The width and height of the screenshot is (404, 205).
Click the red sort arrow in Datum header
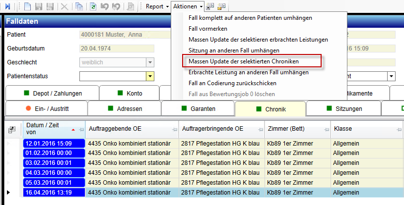coord(73,130)
